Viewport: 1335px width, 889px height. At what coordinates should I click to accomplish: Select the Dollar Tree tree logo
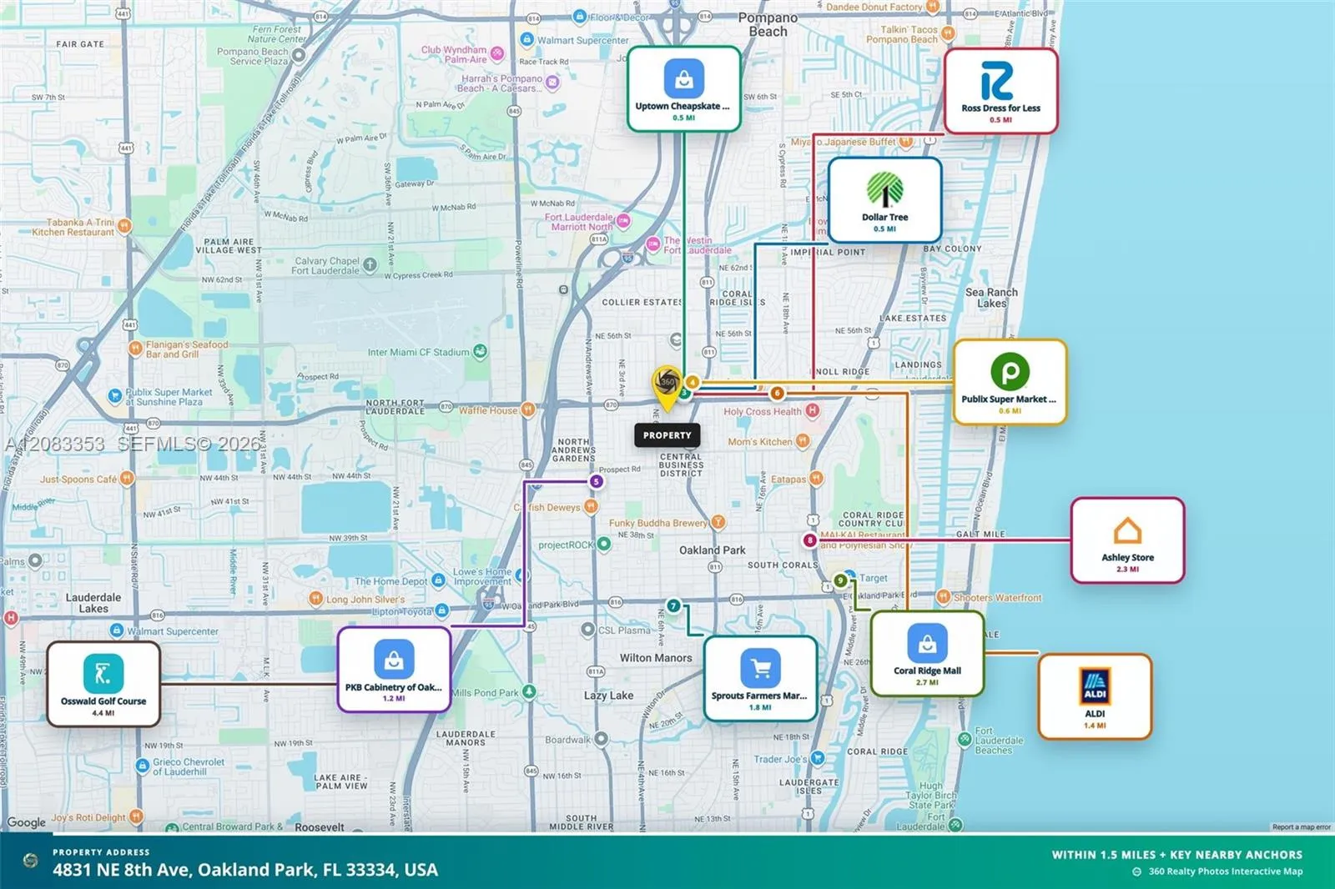884,189
